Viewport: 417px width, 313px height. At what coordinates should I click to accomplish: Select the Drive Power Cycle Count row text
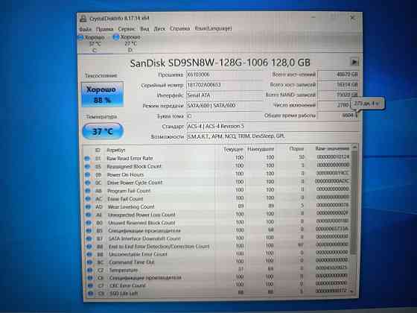click(135, 183)
